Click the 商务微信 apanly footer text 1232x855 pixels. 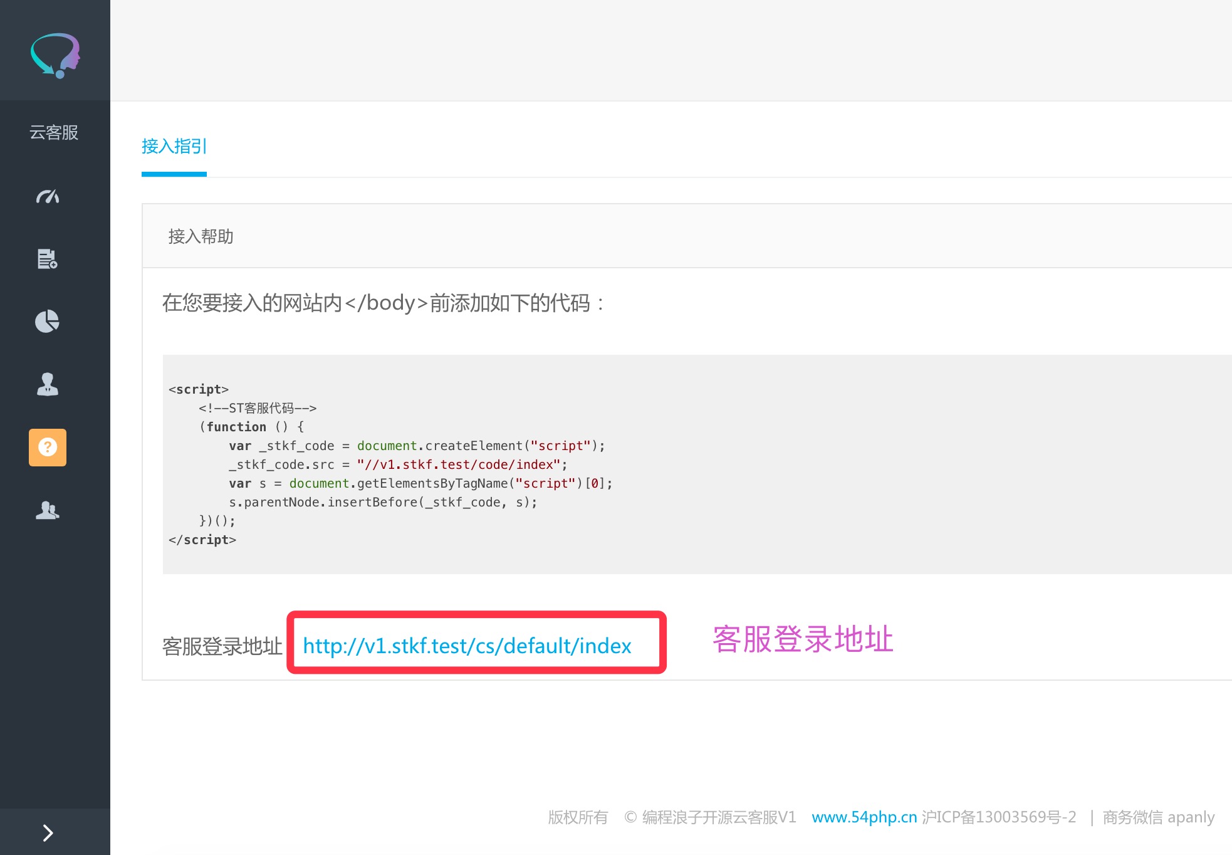coord(1158,817)
